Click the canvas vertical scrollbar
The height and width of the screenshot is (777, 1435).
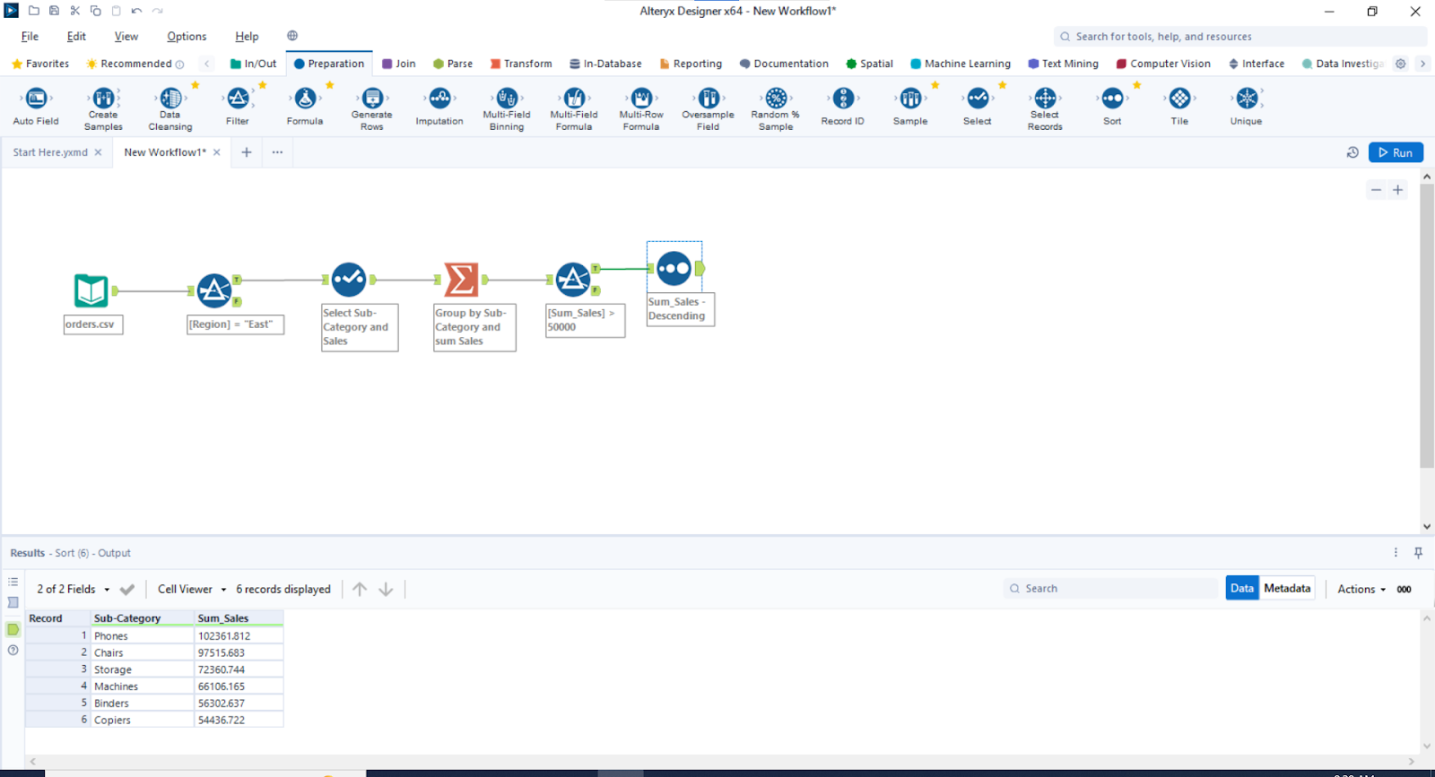pos(1427,325)
